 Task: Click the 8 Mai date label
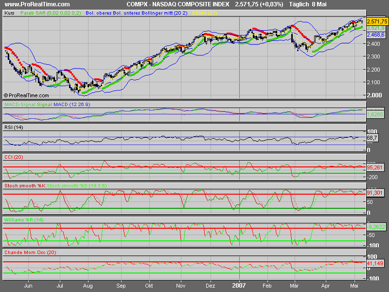319,4
